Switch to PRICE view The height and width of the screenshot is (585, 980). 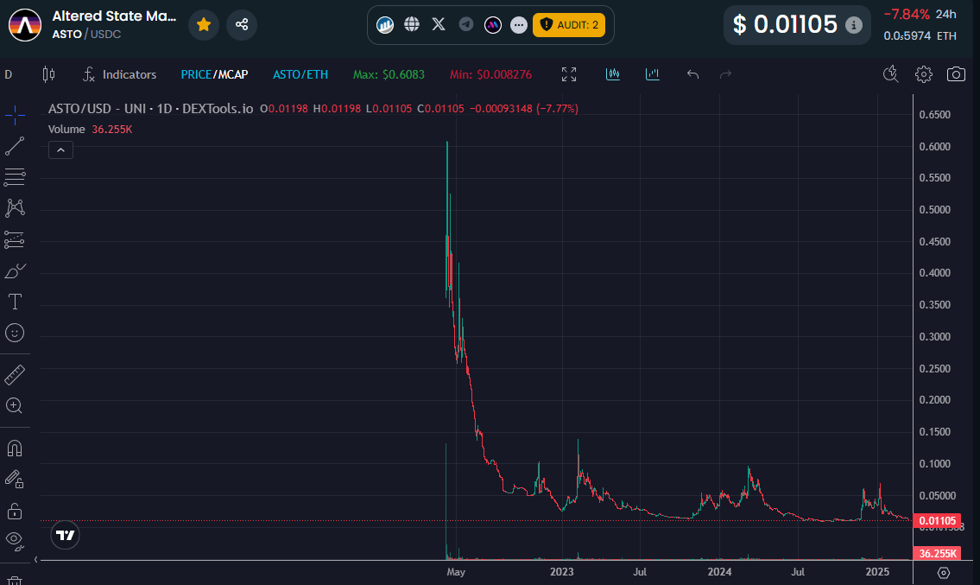click(196, 74)
